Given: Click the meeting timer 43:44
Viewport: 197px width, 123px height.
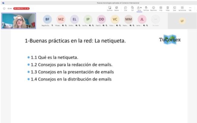Looking at the screenshot, I should (10, 8).
